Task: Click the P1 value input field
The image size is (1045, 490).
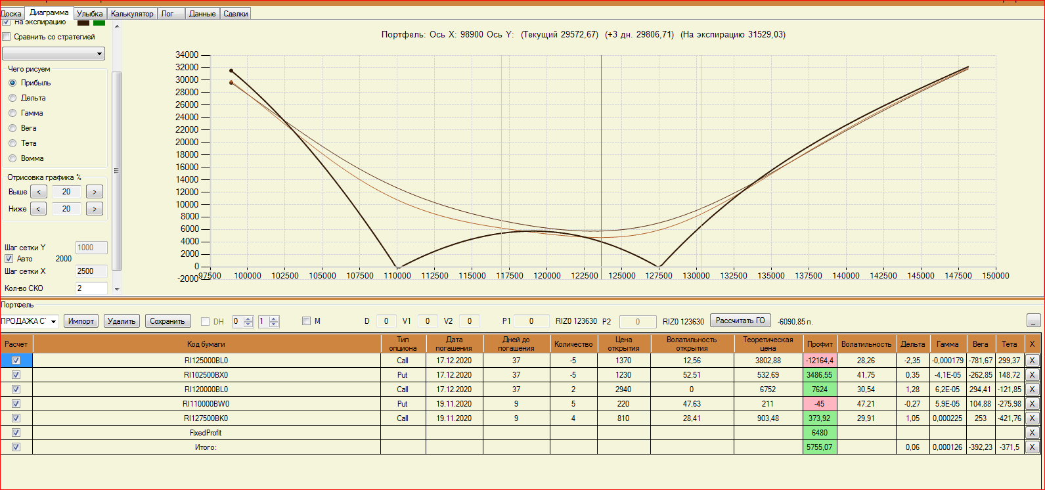Action: 531,321
